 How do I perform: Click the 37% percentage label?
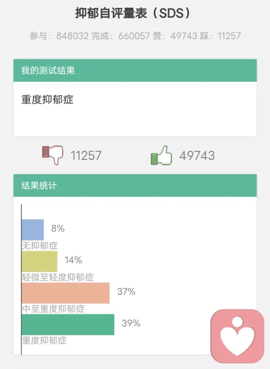pos(126,291)
